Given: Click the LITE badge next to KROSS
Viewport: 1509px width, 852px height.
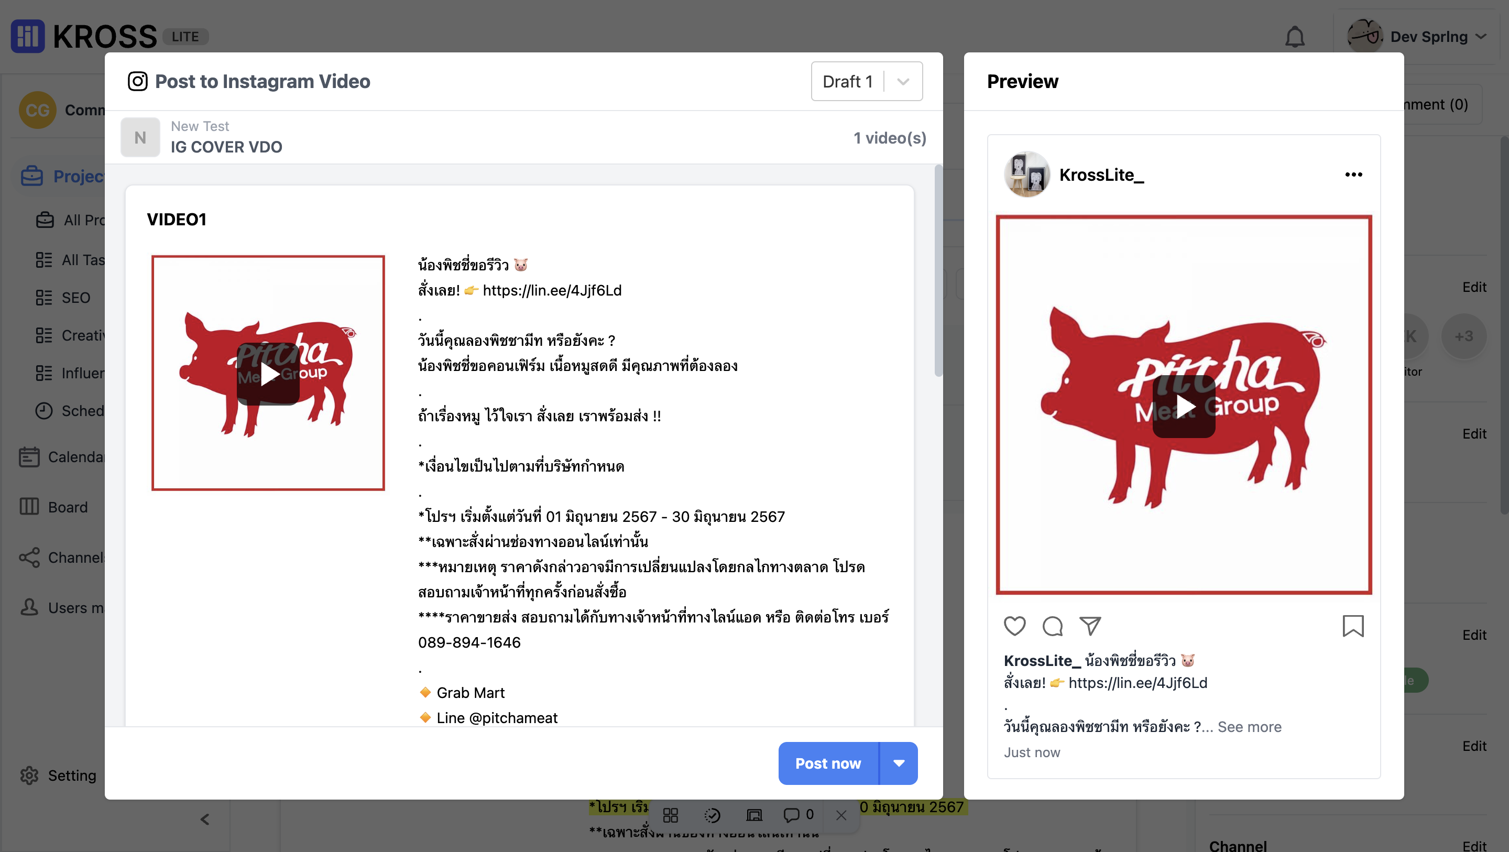Looking at the screenshot, I should pos(185,36).
